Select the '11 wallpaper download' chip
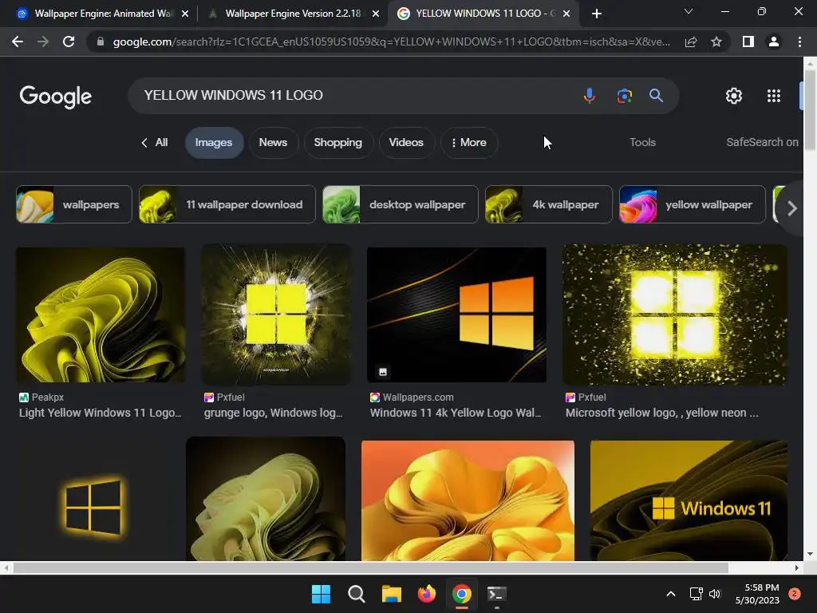 coord(227,205)
